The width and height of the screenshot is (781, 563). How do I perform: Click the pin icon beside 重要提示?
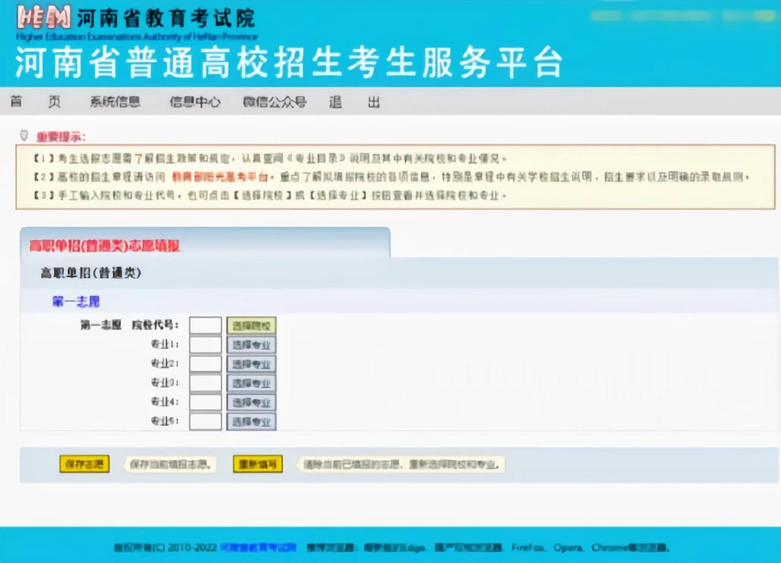(24, 135)
